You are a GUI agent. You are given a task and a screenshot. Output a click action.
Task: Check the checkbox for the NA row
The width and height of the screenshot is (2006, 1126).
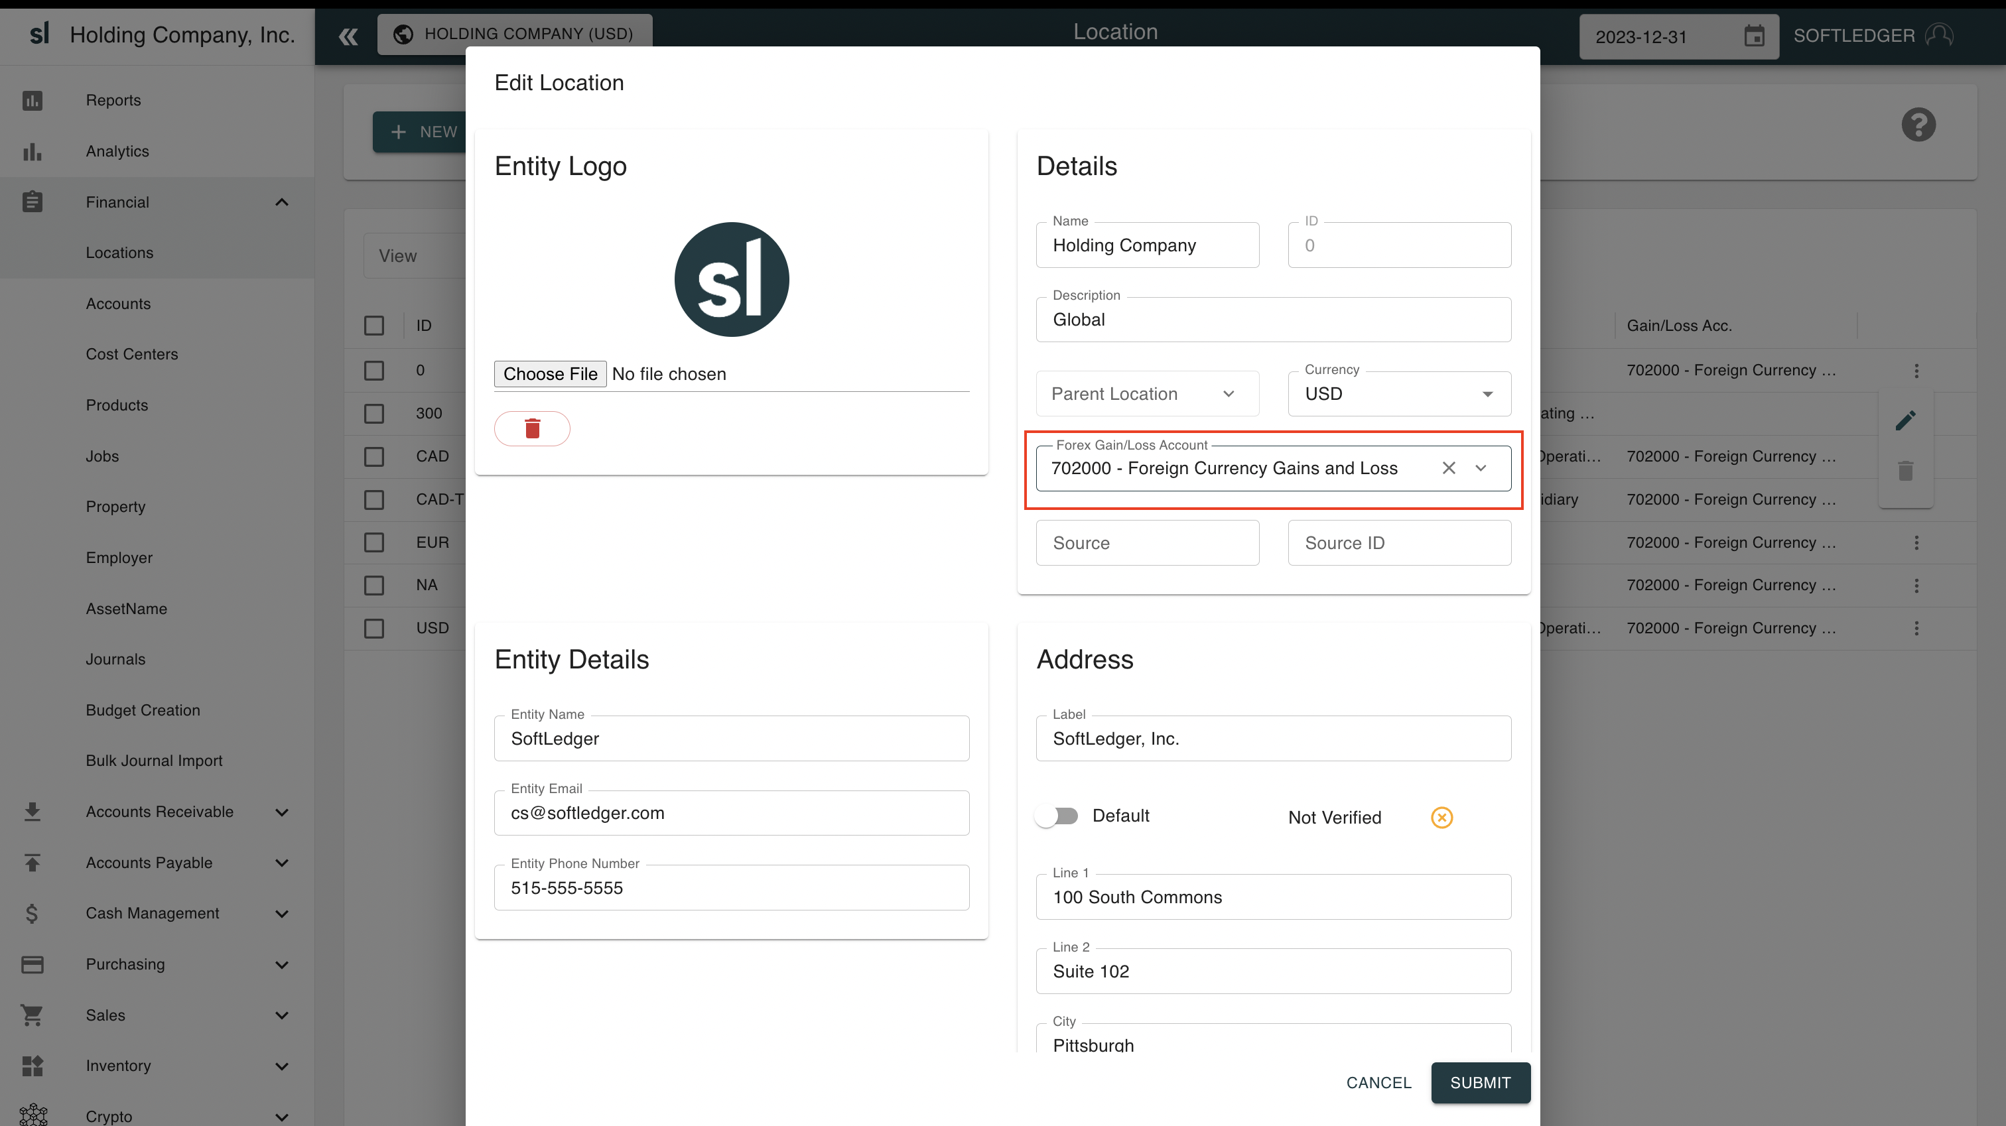tap(373, 585)
